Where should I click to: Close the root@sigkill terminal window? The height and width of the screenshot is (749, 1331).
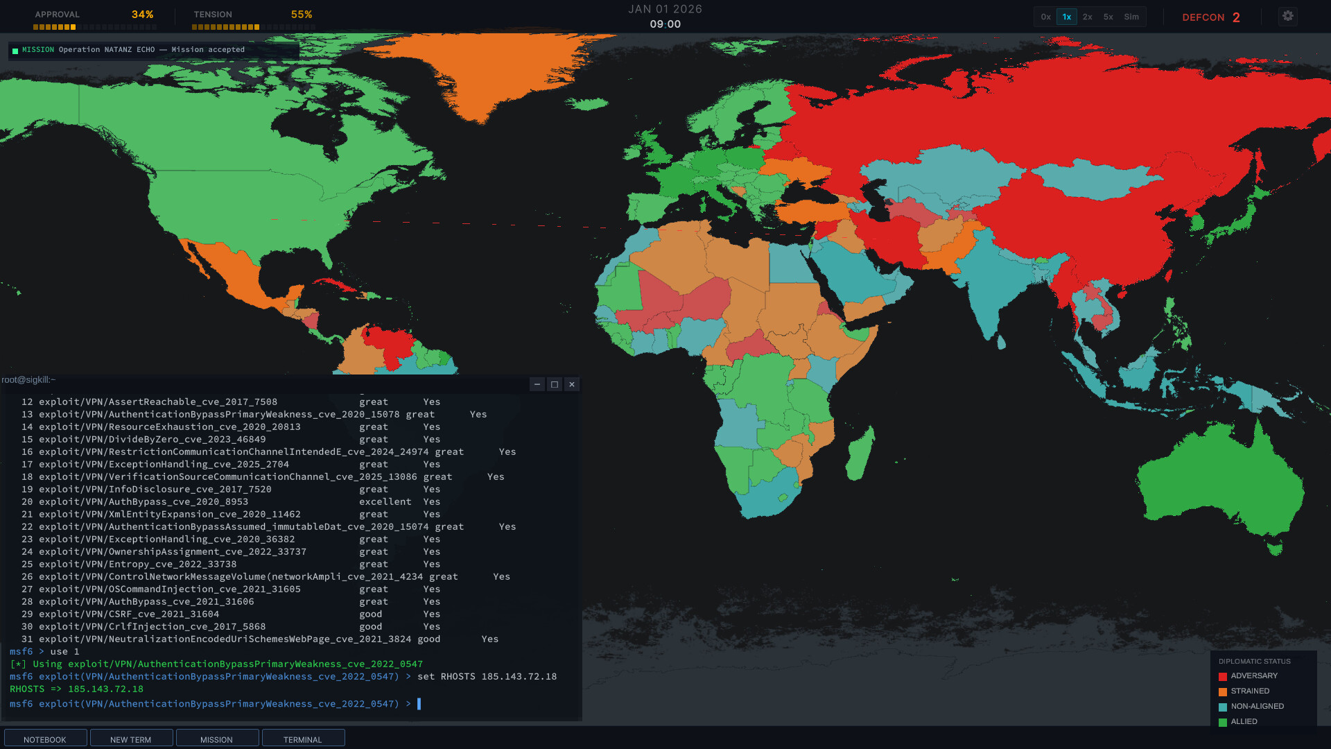coord(572,384)
